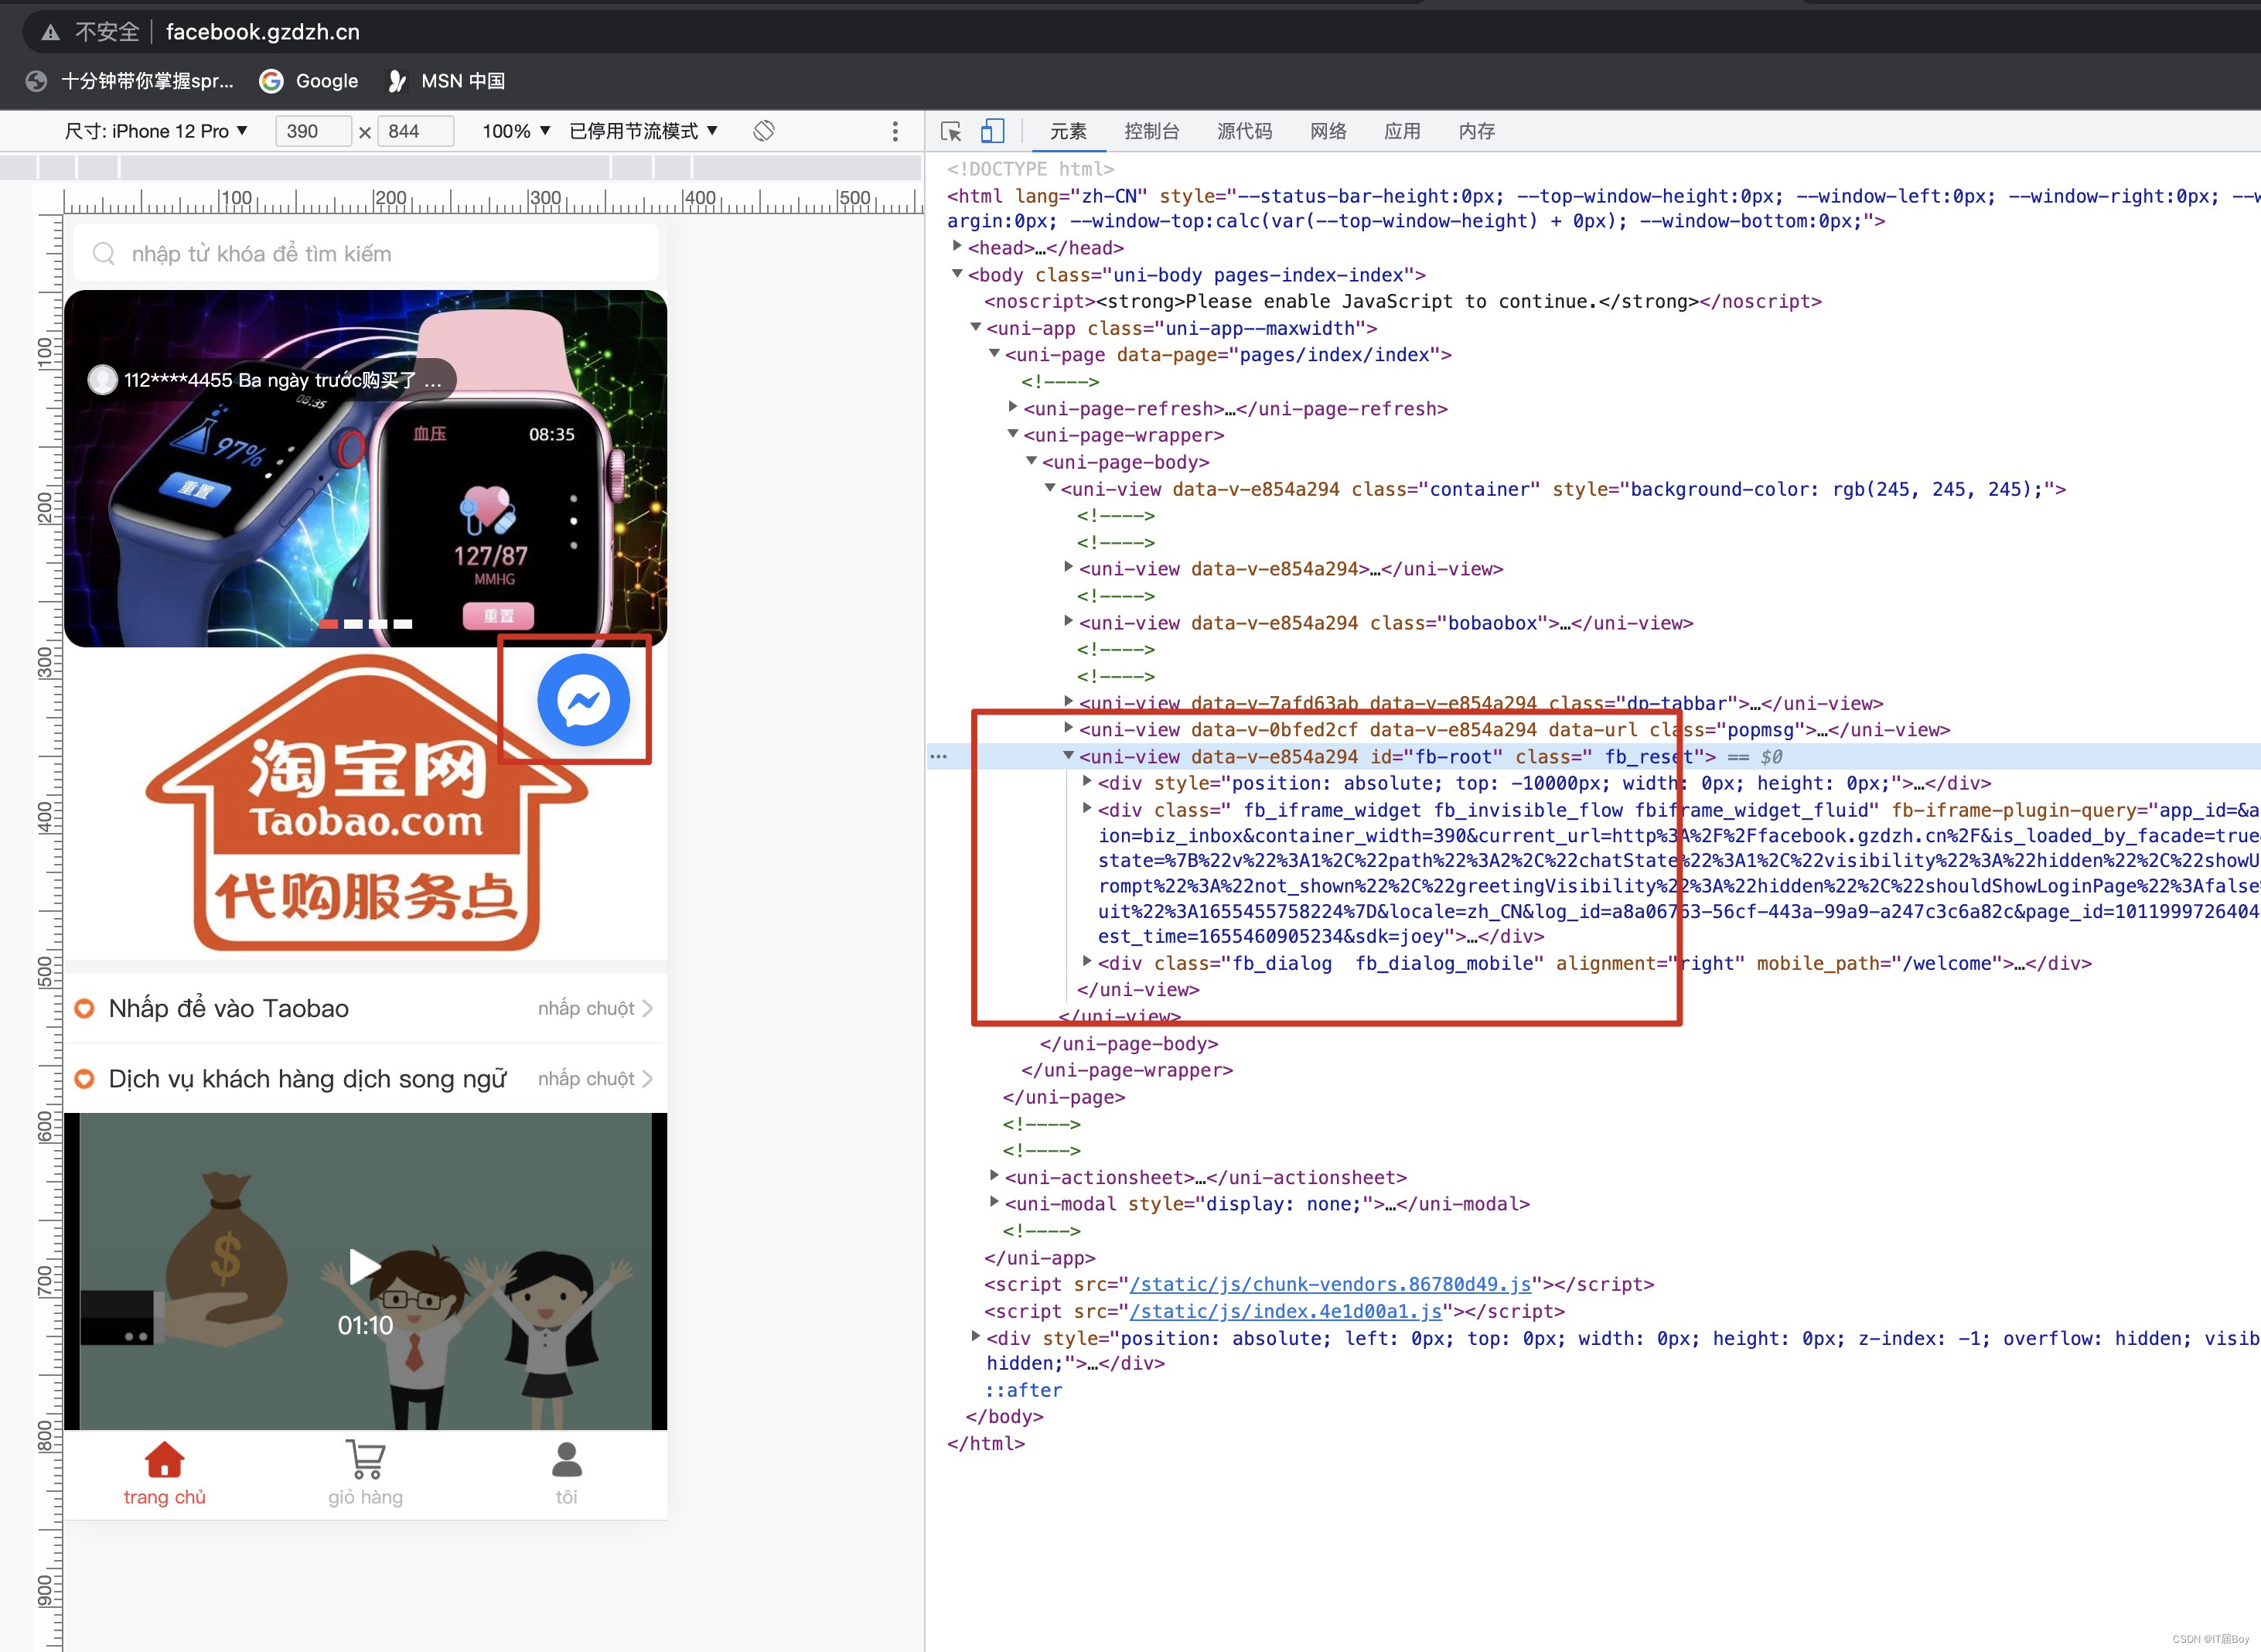Collapse the uni-app element node
The image size is (2261, 1652).
click(x=976, y=327)
